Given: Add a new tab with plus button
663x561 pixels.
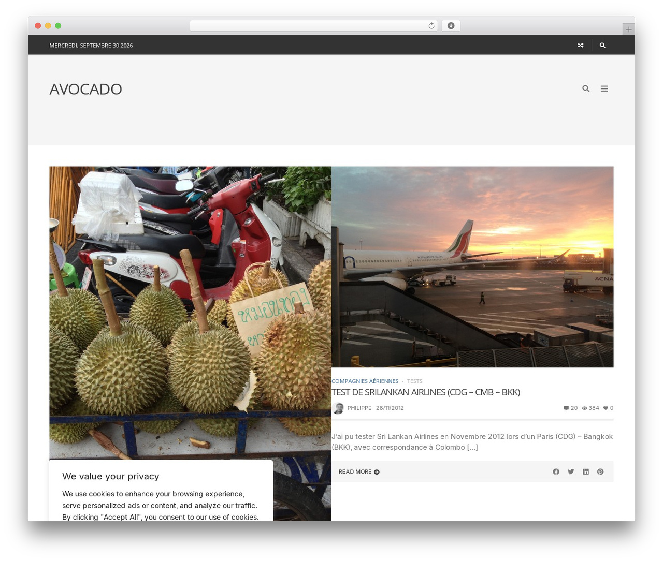Looking at the screenshot, I should pos(628,29).
